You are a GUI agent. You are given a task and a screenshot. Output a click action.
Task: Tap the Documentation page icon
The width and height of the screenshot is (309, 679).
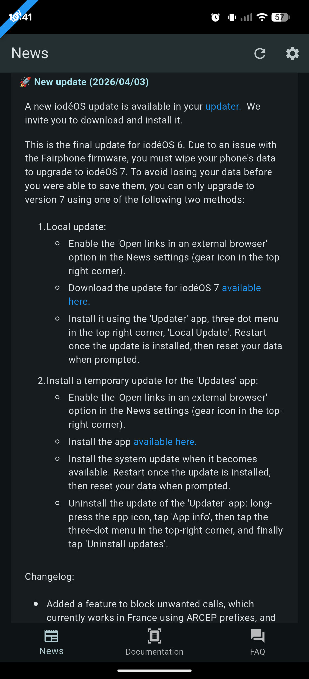[x=154, y=636]
